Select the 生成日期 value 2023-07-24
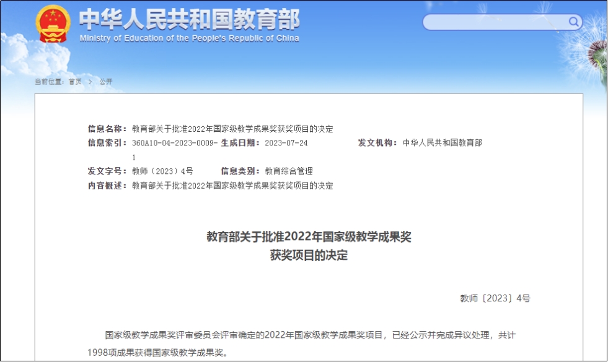Image resolution: width=608 pixels, height=362 pixels. click(286, 143)
